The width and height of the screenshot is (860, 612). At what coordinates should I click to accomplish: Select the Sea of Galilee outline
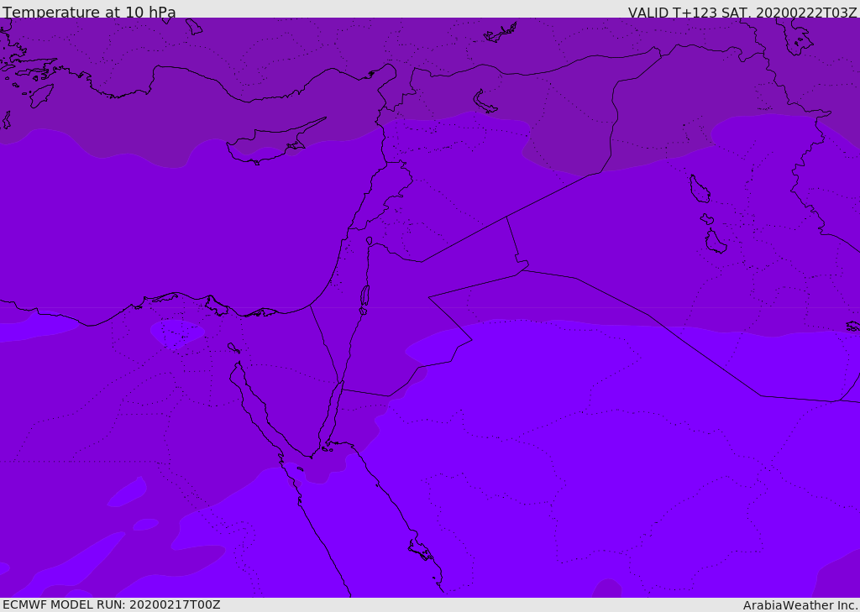[x=370, y=241]
